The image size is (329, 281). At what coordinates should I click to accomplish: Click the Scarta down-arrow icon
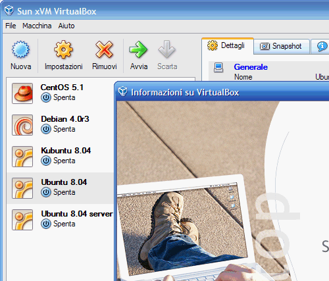point(166,49)
